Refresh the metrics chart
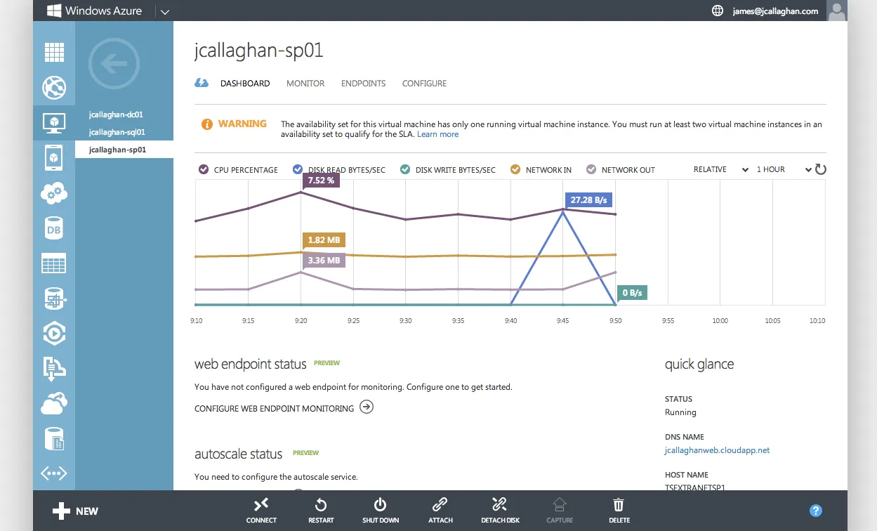 (x=820, y=169)
